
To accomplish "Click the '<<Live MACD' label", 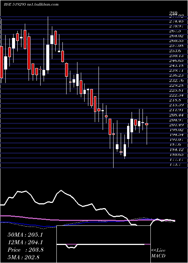I will point(158,253).
